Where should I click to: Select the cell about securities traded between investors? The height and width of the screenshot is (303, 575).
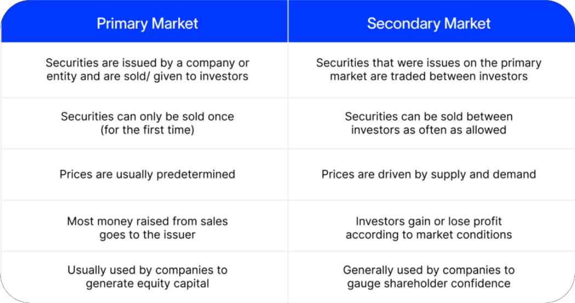click(x=432, y=70)
